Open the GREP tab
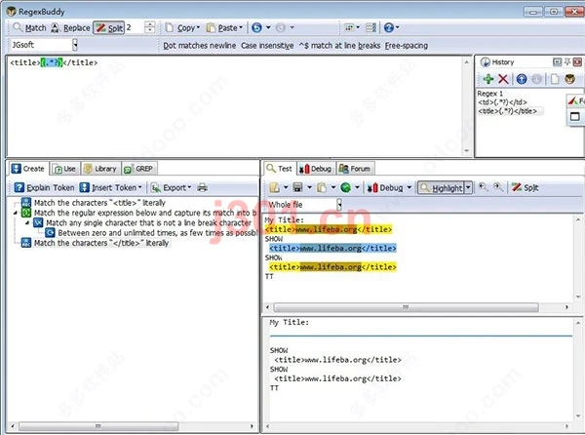 pyautogui.click(x=139, y=169)
